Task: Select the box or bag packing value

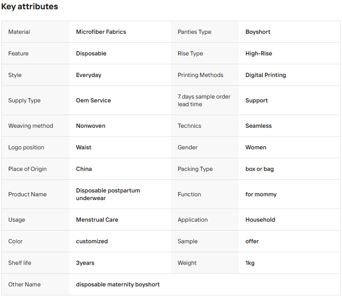Action: coord(259,169)
